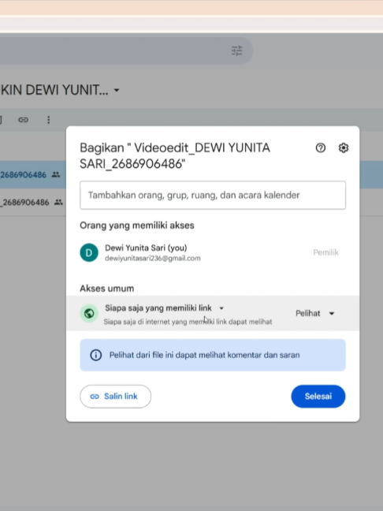383x511 pixels.
Task: Click the search filter options icon
Action: click(236, 50)
